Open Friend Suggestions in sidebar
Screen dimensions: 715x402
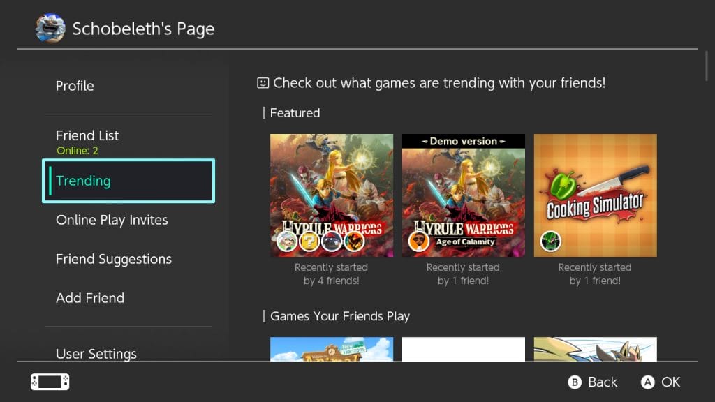pyautogui.click(x=114, y=259)
